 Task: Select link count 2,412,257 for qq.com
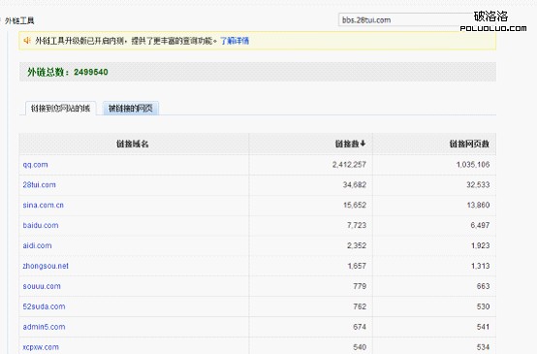349,165
